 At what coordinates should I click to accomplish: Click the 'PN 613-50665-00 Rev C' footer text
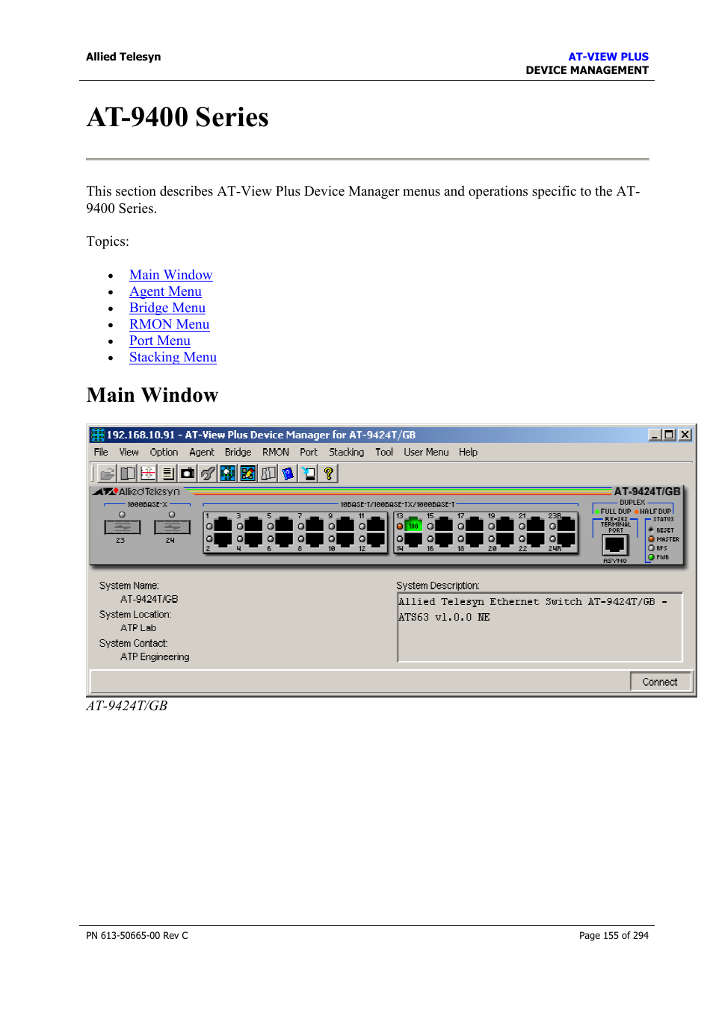[137, 936]
